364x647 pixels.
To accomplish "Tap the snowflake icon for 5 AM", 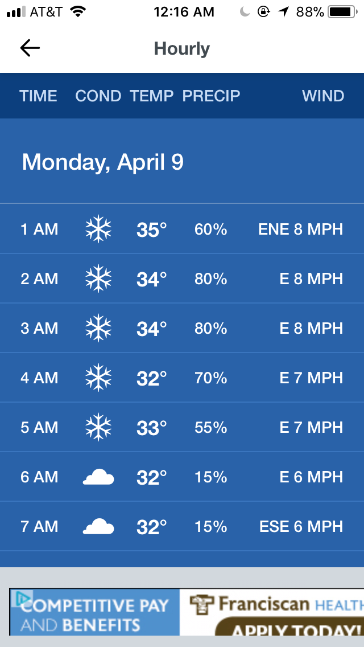I will click(x=98, y=427).
